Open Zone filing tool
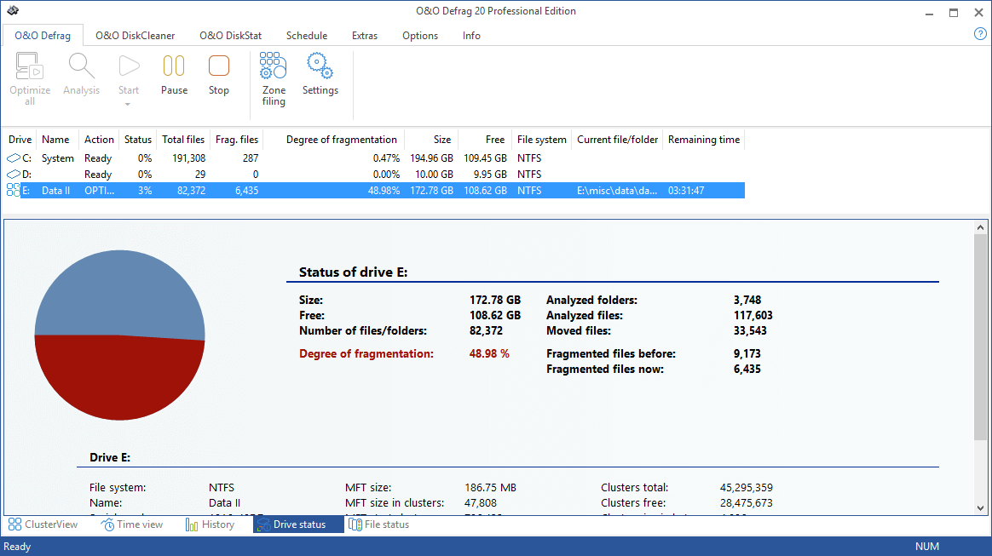This screenshot has height=556, width=992. [x=274, y=66]
